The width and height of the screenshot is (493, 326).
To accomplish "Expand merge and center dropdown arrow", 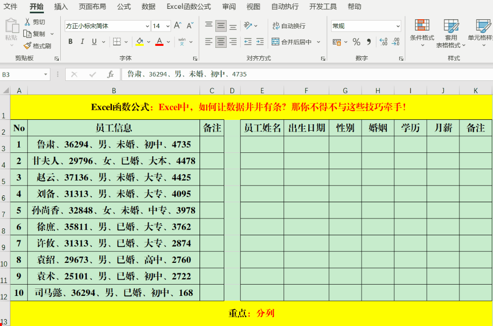I will [319, 42].
